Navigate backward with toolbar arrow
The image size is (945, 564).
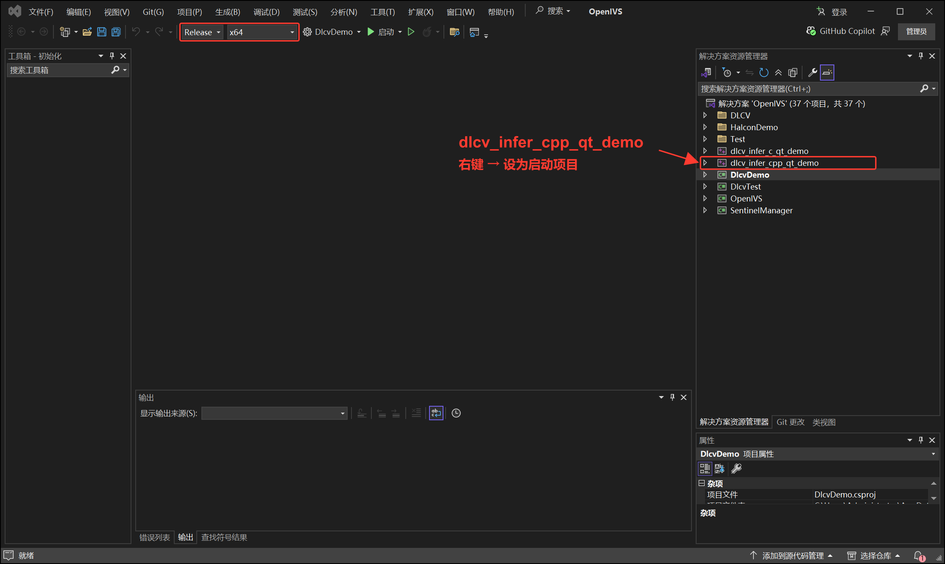[21, 32]
